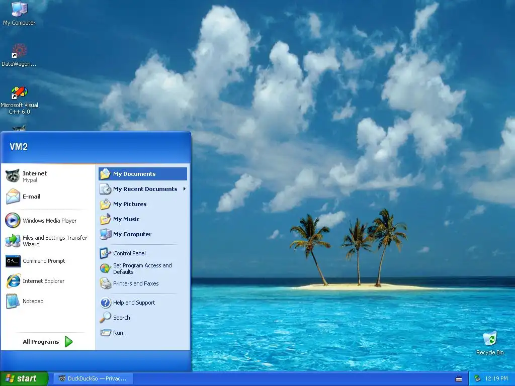Click the network tray icon beside clock
Screen dimensions: 515x386
tap(477, 378)
